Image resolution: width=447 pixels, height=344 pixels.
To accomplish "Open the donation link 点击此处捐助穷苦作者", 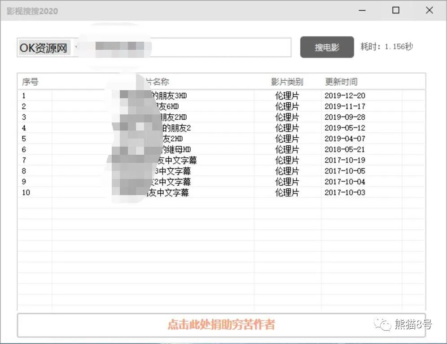I will 221,325.
